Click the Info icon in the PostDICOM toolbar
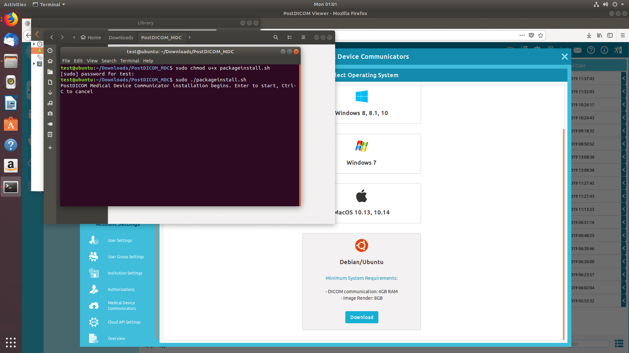 pos(604,50)
